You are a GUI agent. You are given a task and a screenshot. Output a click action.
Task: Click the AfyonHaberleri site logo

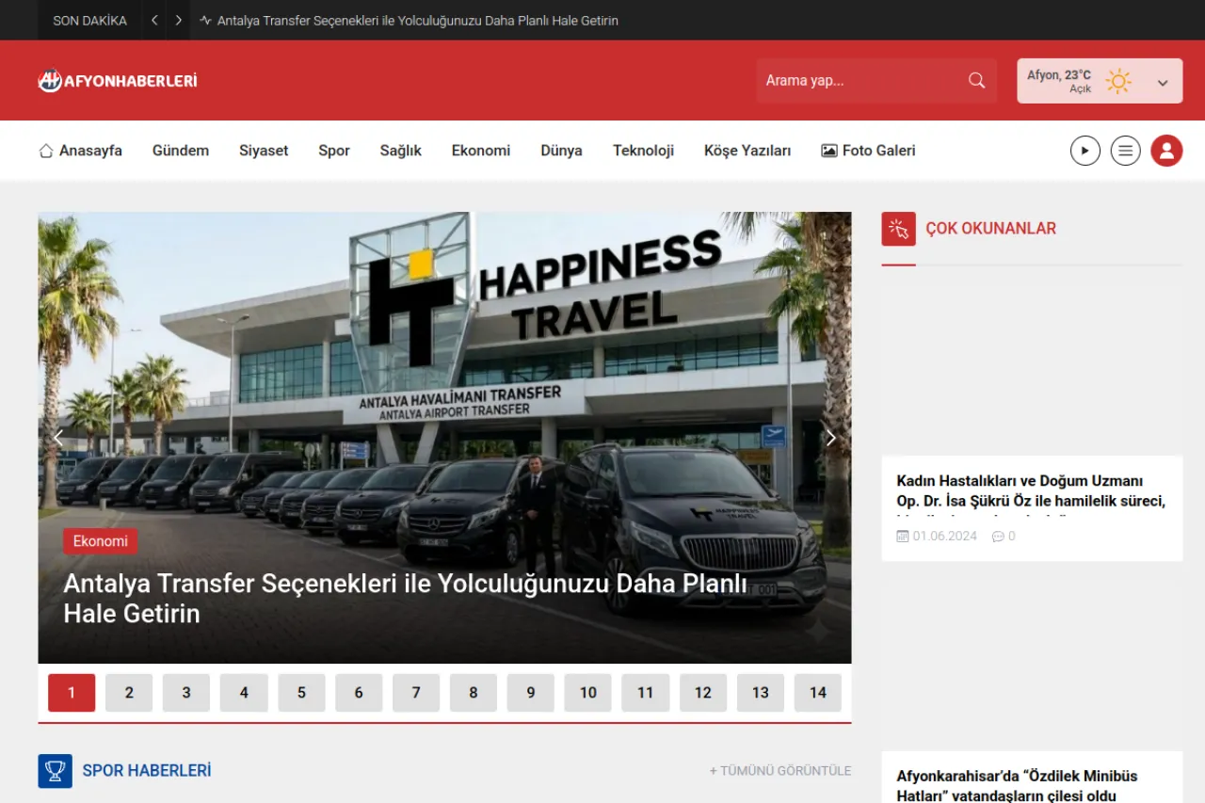[x=118, y=81]
